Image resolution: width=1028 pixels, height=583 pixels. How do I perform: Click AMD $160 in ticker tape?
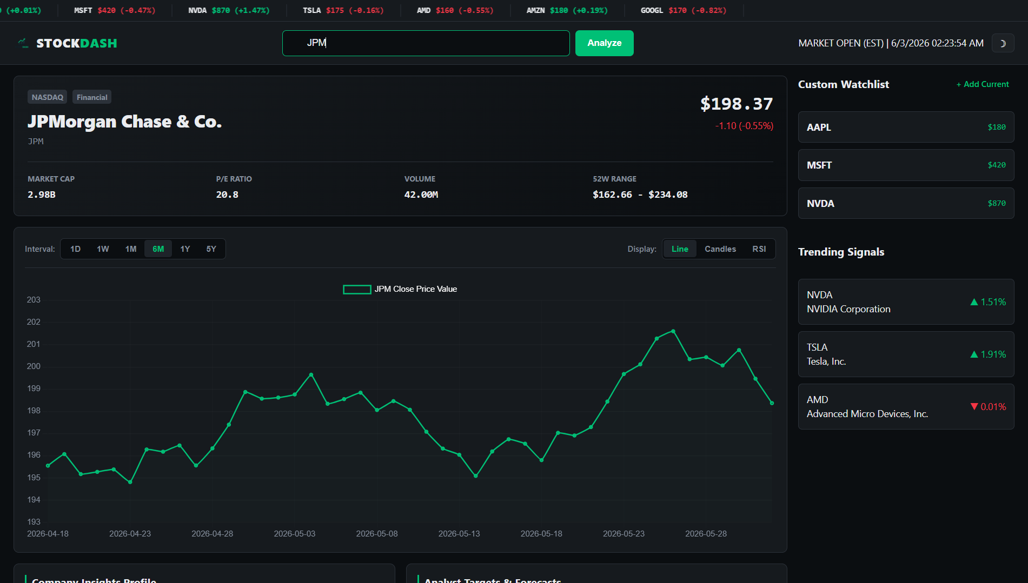click(455, 10)
